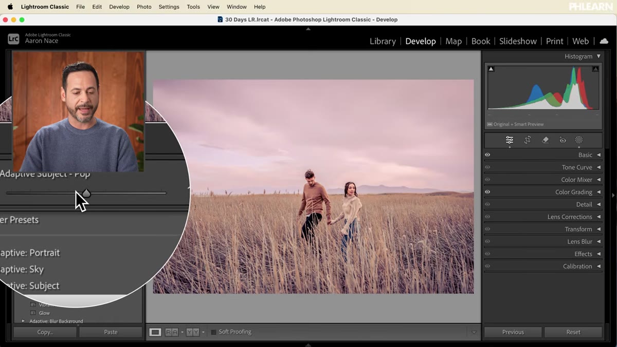The height and width of the screenshot is (347, 617).
Task: Toggle highlight clipping indicator in histogram
Action: point(595,69)
